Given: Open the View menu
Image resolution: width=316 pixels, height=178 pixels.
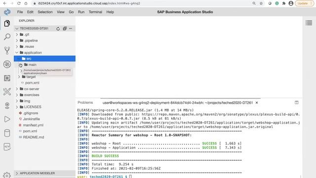Looking at the screenshot, I should coord(60,12).
